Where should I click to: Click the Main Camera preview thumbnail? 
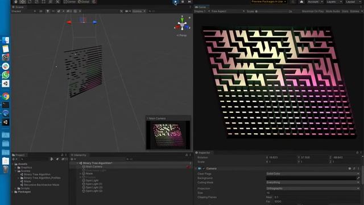(x=168, y=135)
